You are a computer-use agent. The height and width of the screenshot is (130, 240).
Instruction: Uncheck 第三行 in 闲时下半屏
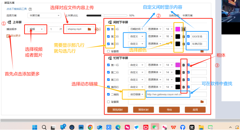108,44
